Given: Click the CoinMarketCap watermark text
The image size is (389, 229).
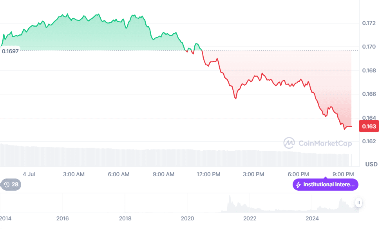Looking at the screenshot, I should pyautogui.click(x=325, y=143).
